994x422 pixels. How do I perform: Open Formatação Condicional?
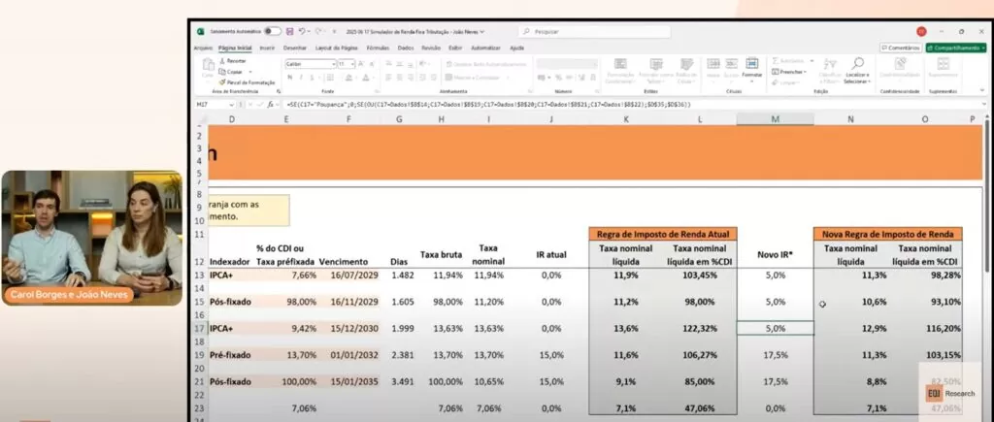tap(620, 71)
